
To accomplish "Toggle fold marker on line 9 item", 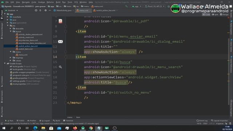I will 66,32.
